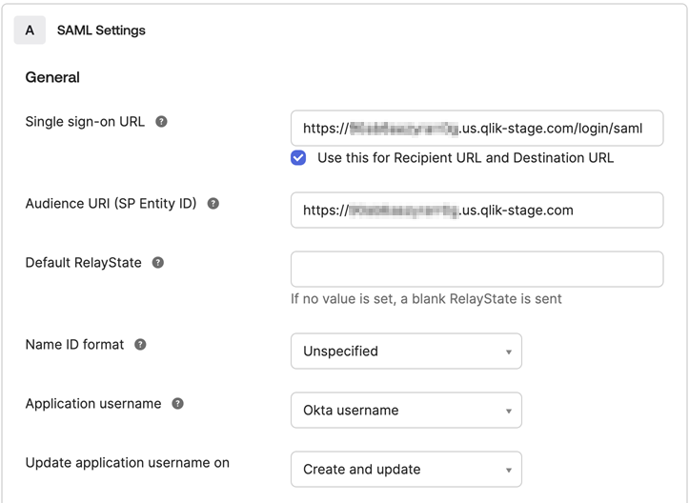Focus the Single sign-on URL field
Screen dimensions: 689x503
click(x=476, y=129)
